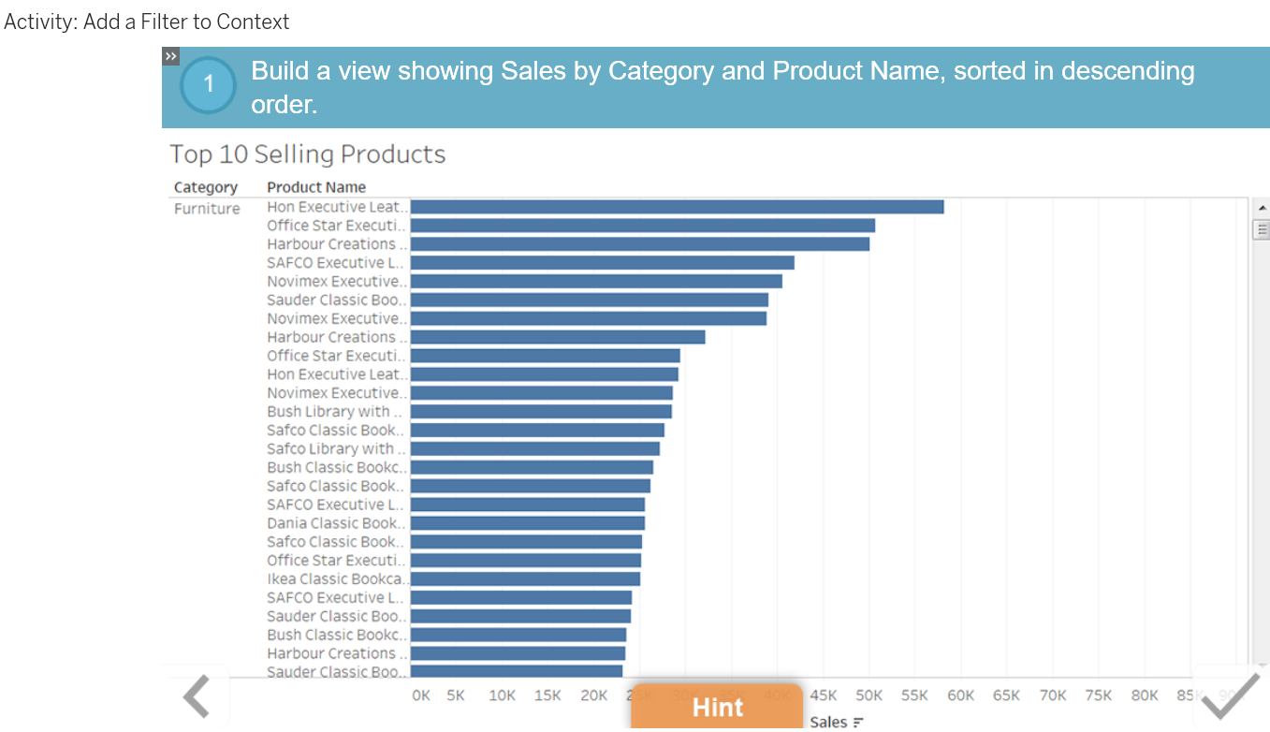The image size is (1270, 732).
Task: Collapse the instruction panel with double-chevron icon
Action: tap(170, 56)
